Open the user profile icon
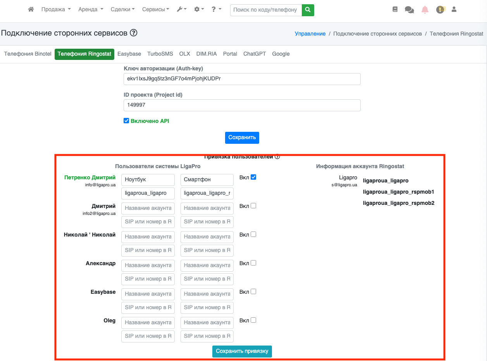The height and width of the screenshot is (361, 487). [454, 9]
